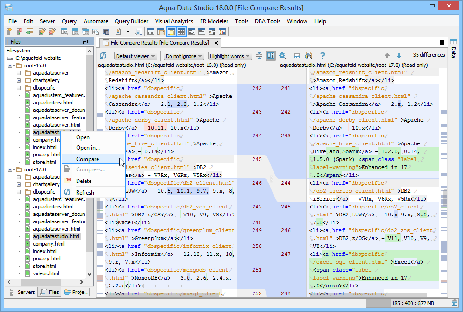The height and width of the screenshot is (312, 463).
Task: Collapse the root-17.0 folder
Action: click(10, 169)
